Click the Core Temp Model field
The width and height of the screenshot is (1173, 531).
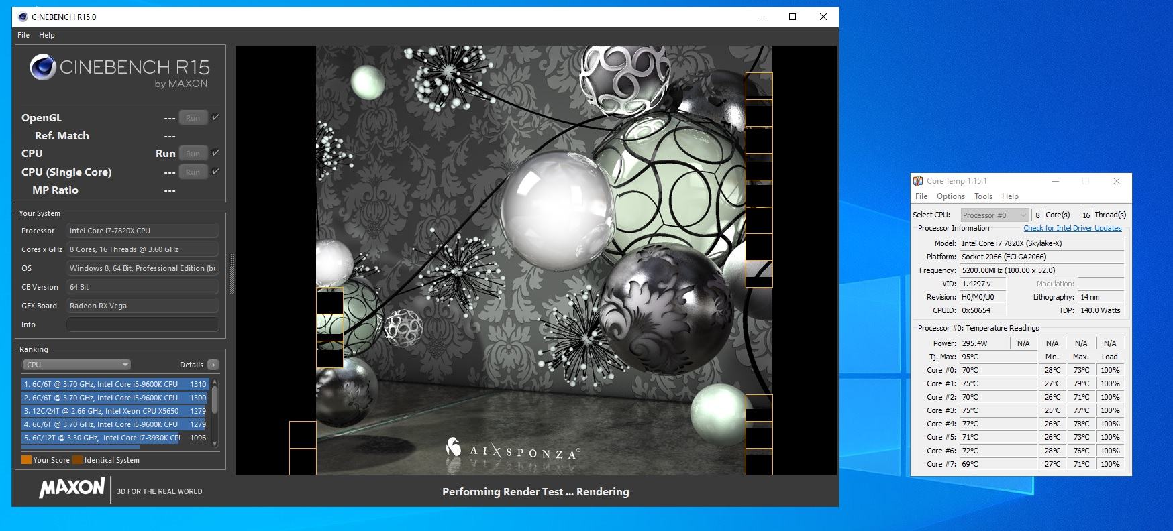[1041, 243]
